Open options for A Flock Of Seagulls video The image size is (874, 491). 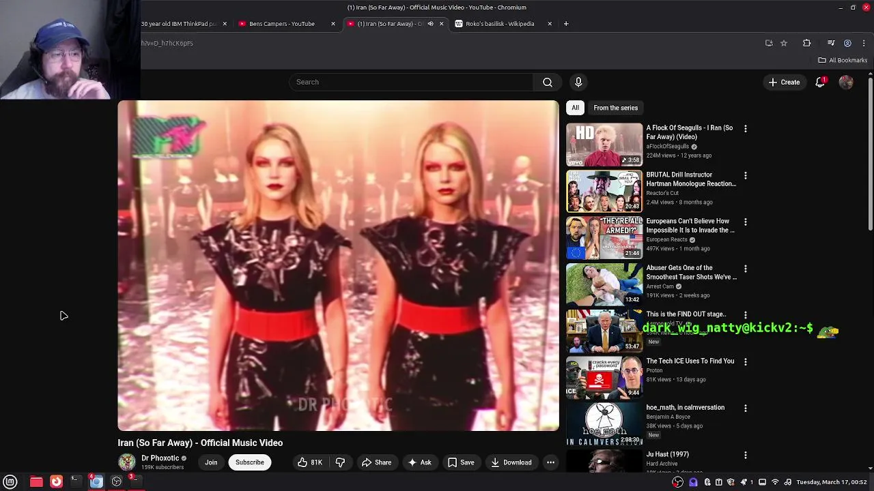click(746, 128)
